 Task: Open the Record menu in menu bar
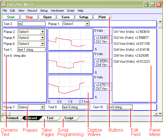pos(32,11)
